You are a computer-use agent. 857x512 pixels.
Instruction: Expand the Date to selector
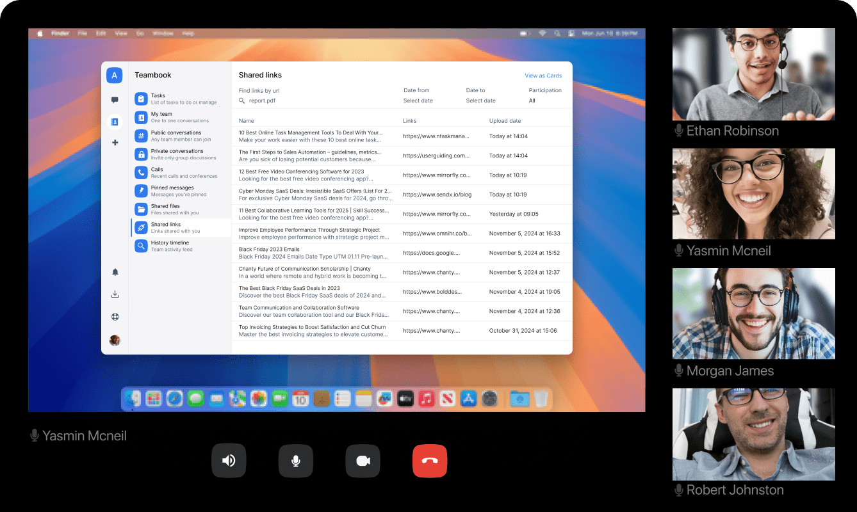(x=480, y=100)
